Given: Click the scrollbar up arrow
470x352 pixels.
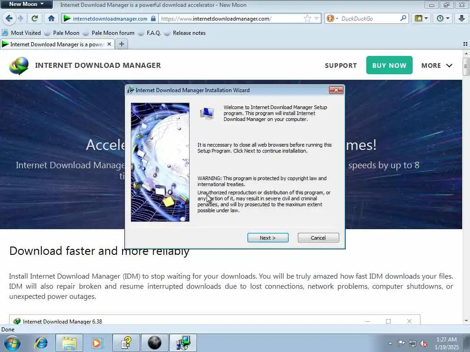Looking at the screenshot, I should tap(465, 53).
